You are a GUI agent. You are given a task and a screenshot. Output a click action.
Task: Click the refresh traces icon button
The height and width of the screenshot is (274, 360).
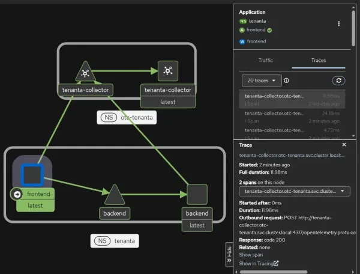point(338,81)
